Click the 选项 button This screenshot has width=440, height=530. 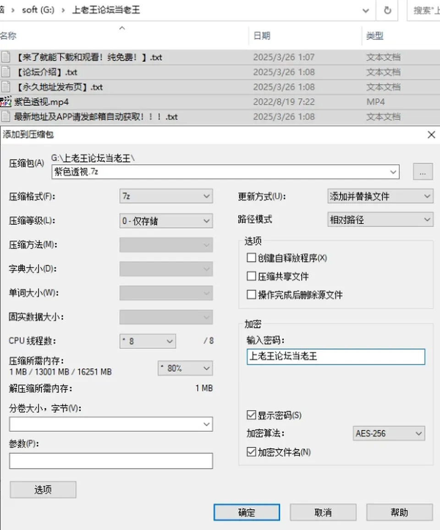[43, 490]
